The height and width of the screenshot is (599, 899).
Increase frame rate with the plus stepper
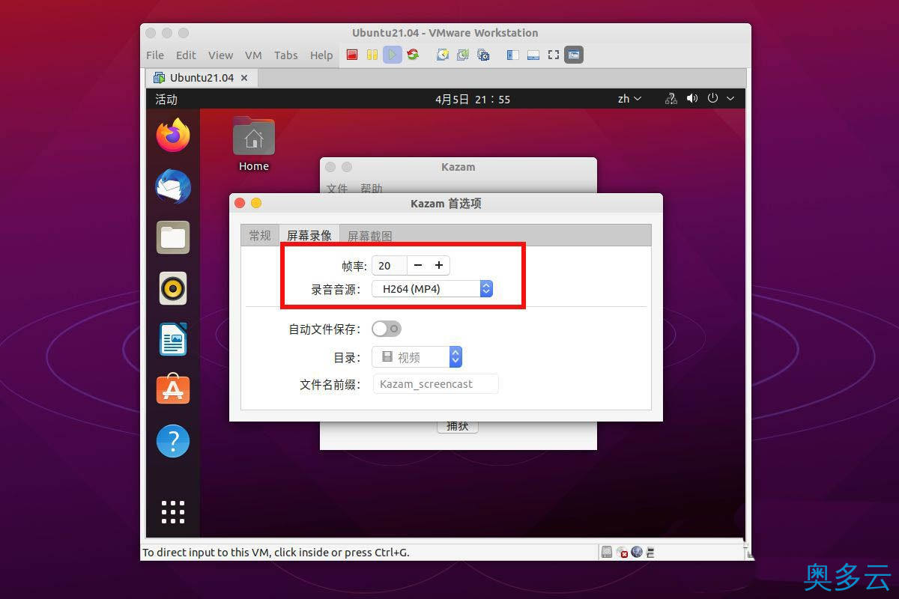pyautogui.click(x=439, y=265)
